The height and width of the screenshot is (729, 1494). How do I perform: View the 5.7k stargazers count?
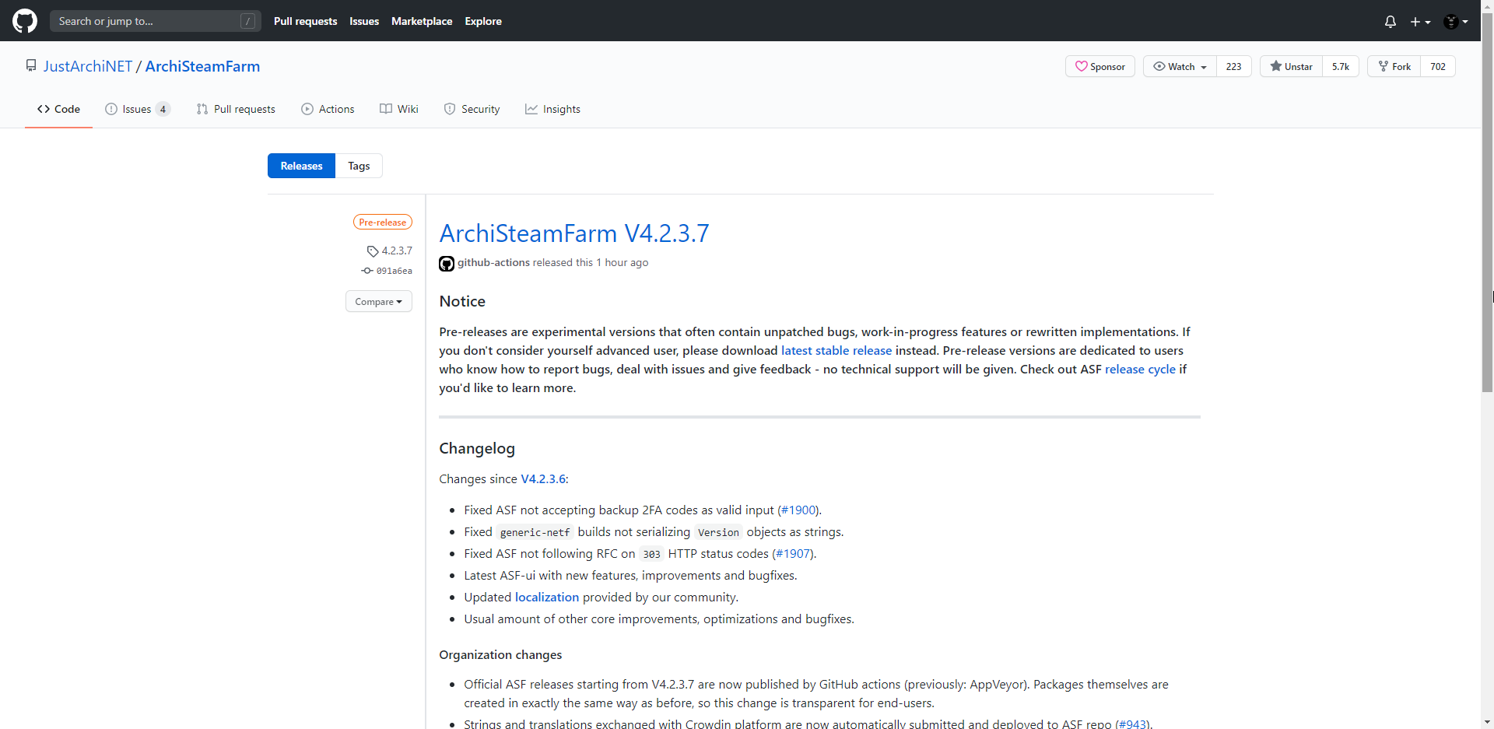pyautogui.click(x=1341, y=66)
